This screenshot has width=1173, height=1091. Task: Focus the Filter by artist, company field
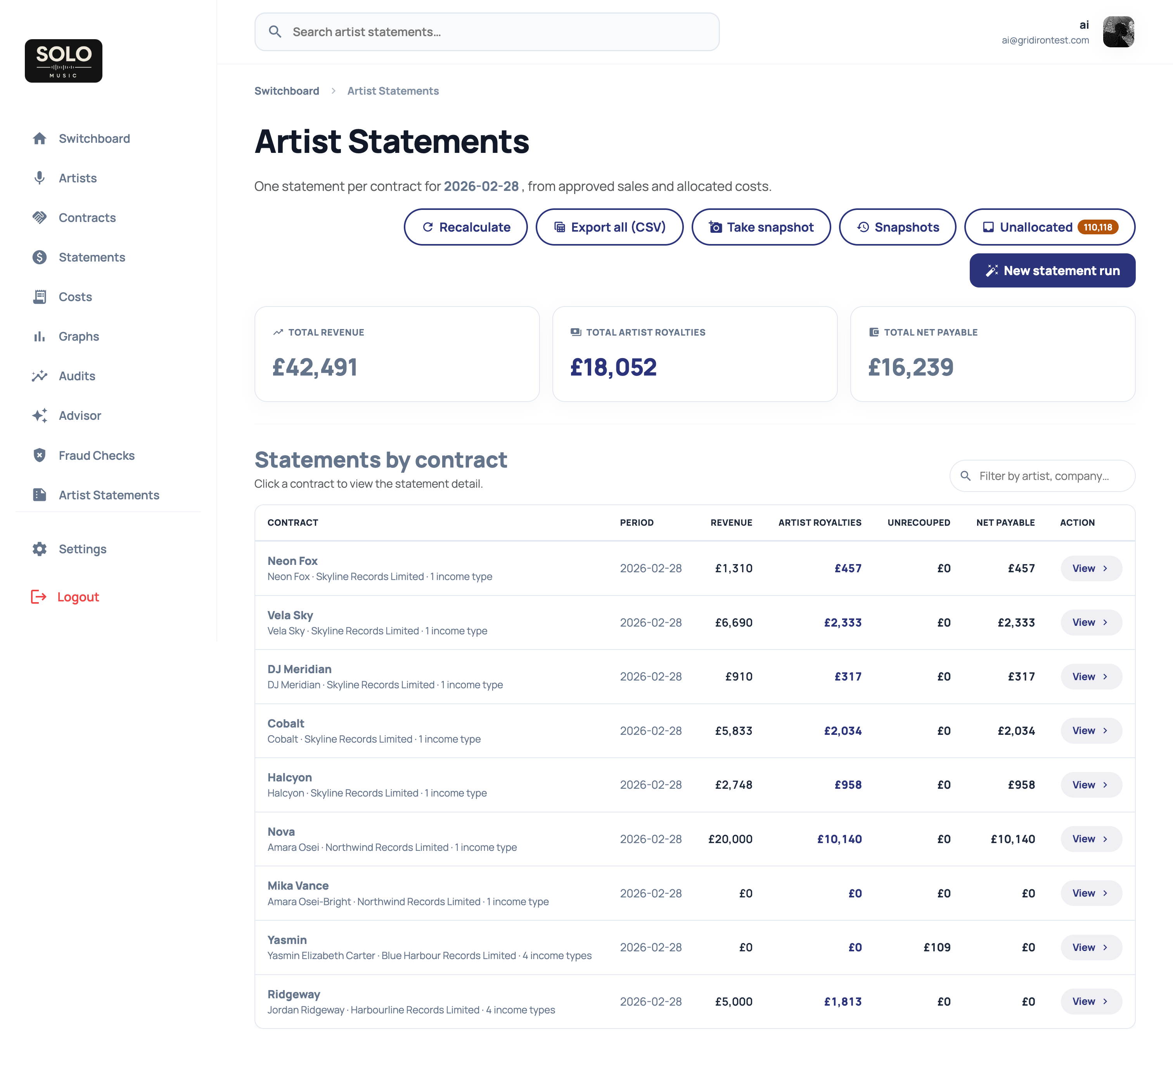point(1043,476)
